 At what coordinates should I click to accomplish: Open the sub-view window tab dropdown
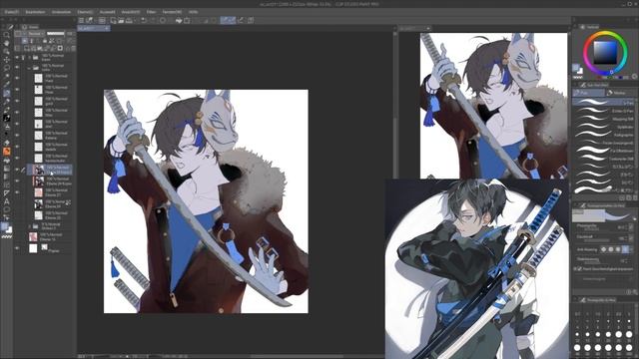point(428,28)
